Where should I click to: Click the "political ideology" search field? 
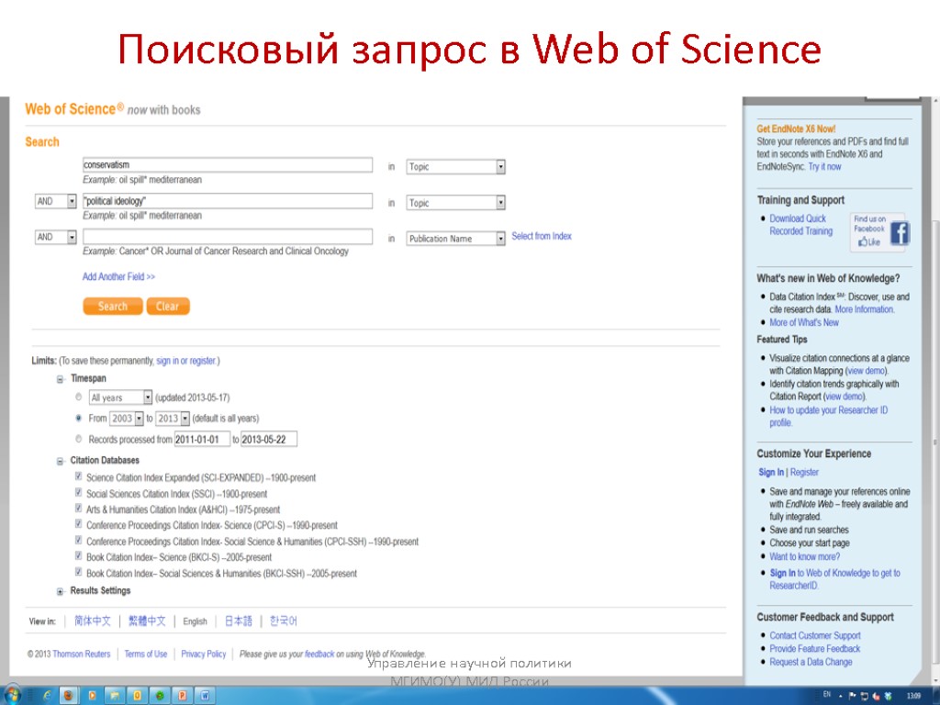pos(228,201)
